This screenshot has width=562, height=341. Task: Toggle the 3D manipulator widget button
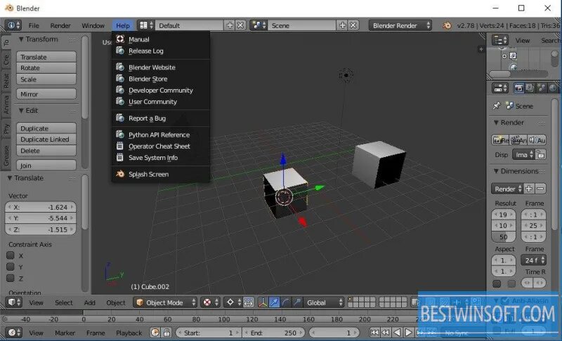point(263,302)
